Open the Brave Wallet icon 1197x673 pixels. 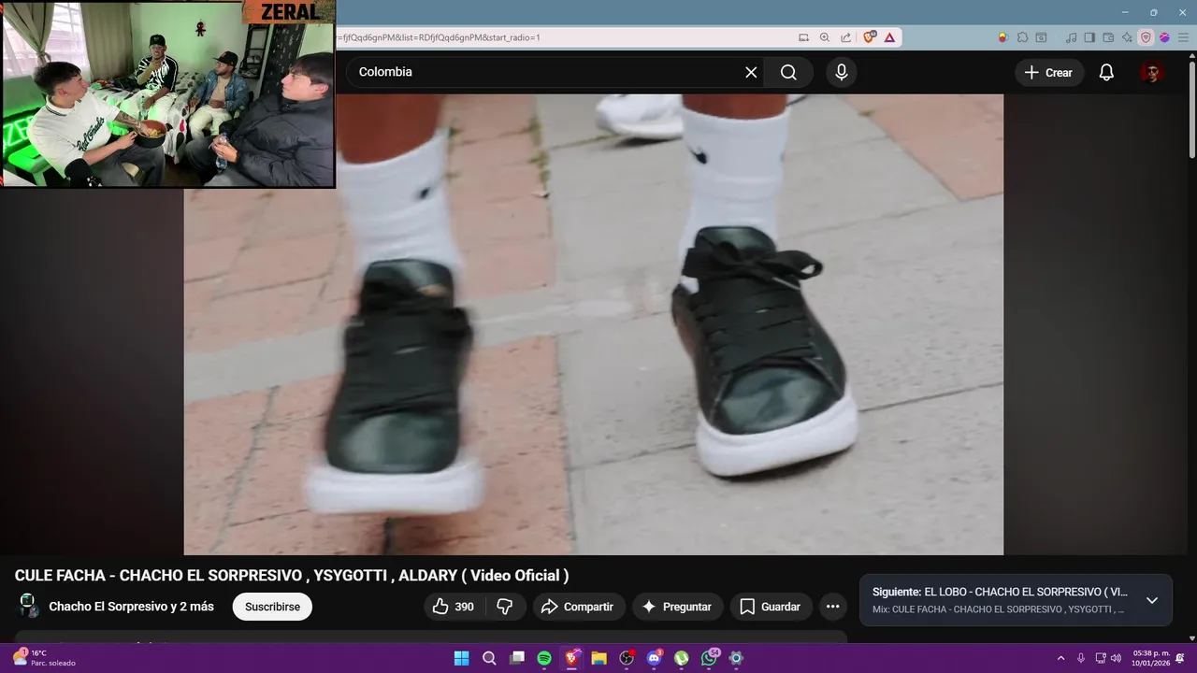[1109, 37]
